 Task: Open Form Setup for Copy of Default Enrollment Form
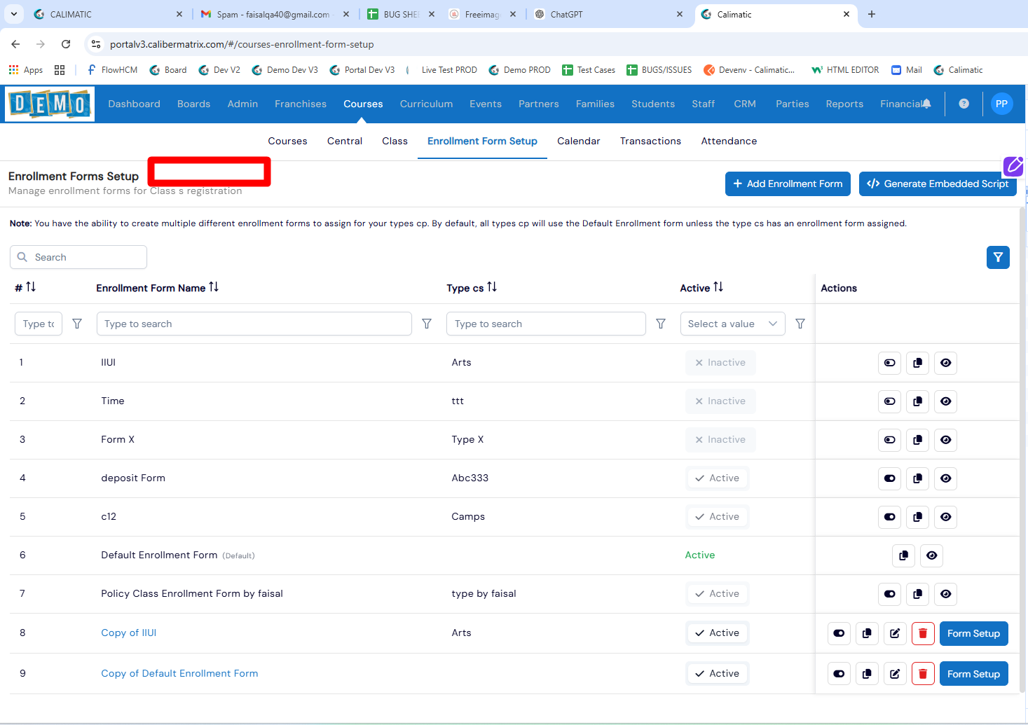(973, 674)
